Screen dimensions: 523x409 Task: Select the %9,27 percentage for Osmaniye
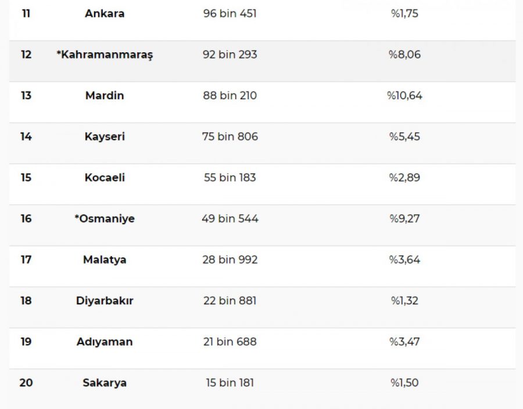(404, 219)
